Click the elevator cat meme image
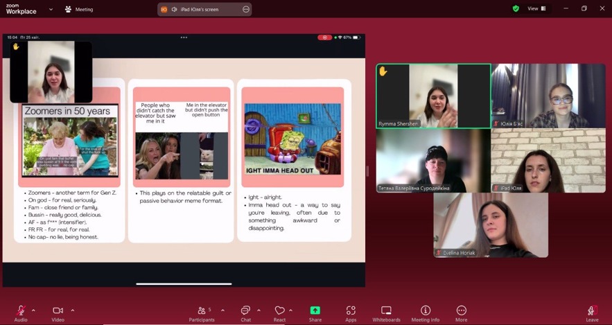This screenshot has width=612, height=325. click(x=182, y=141)
